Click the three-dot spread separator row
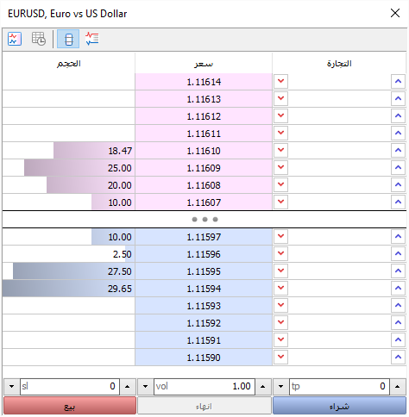The height and width of the screenshot is (417, 409). click(x=204, y=220)
